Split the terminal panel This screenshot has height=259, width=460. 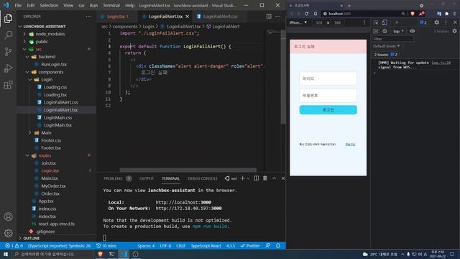coord(256,178)
